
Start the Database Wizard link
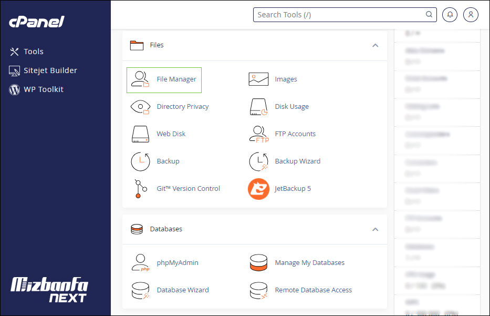coord(182,290)
